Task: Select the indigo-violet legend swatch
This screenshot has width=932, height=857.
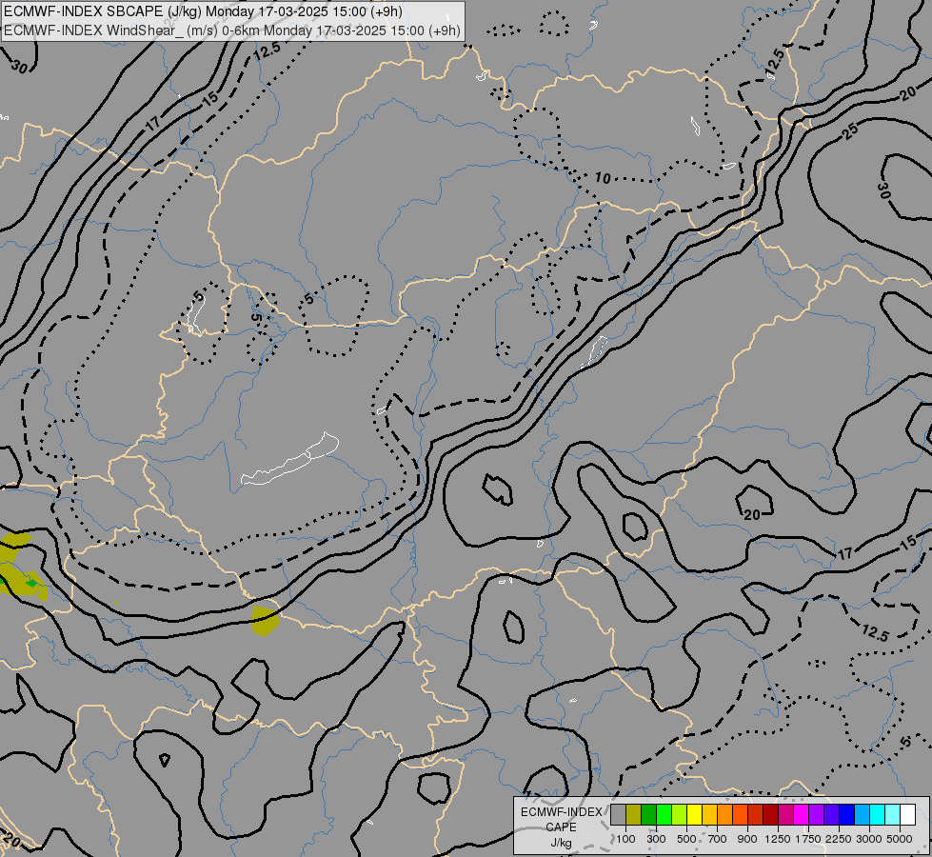Action: pyautogui.click(x=831, y=815)
